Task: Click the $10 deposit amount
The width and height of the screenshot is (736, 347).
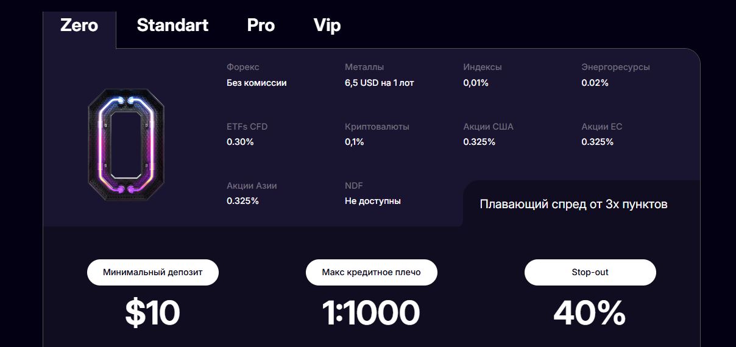Action: pyautogui.click(x=153, y=312)
